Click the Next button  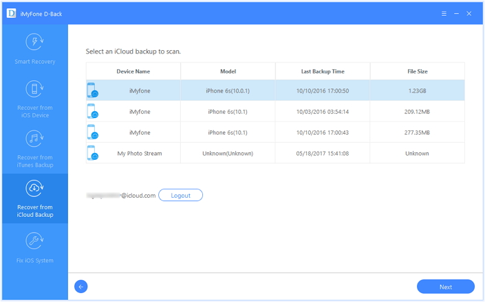[x=446, y=287]
